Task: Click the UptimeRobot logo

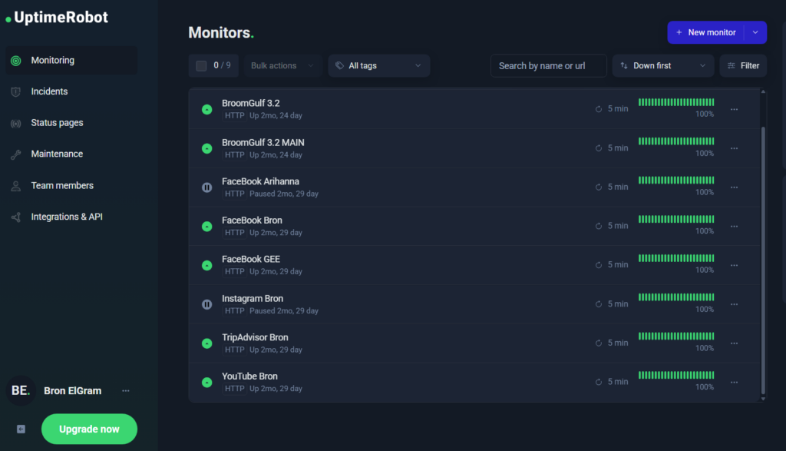Action: click(58, 18)
